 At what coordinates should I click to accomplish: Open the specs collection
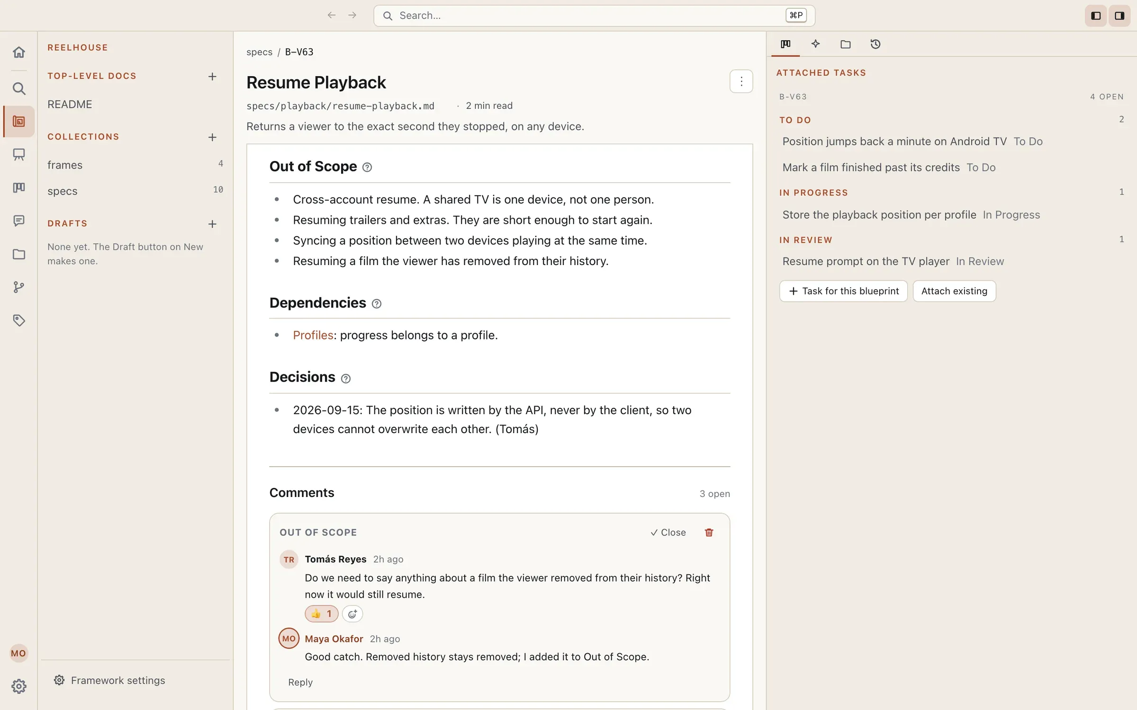[x=135, y=191]
